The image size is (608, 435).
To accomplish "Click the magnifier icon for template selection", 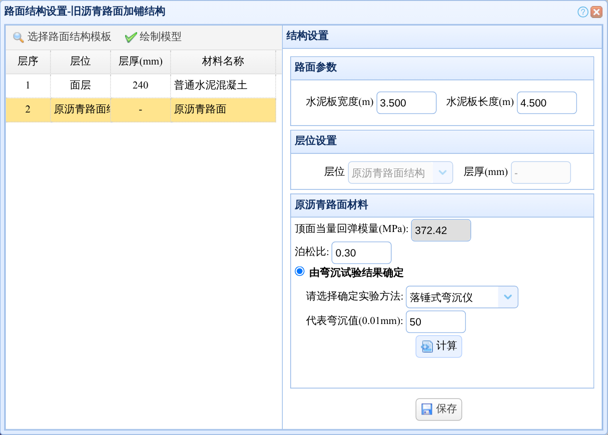I will pyautogui.click(x=19, y=37).
